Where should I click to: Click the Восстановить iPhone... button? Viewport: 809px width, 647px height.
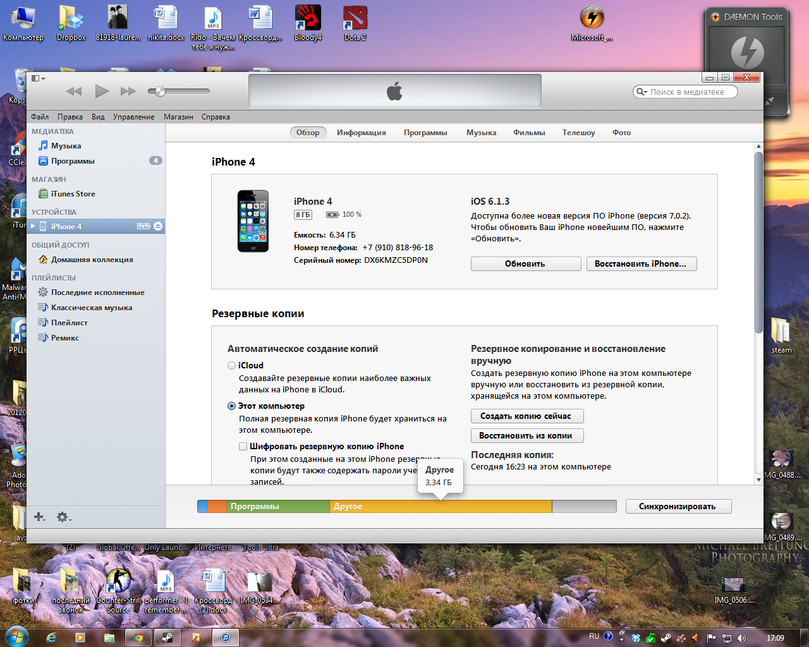click(642, 263)
